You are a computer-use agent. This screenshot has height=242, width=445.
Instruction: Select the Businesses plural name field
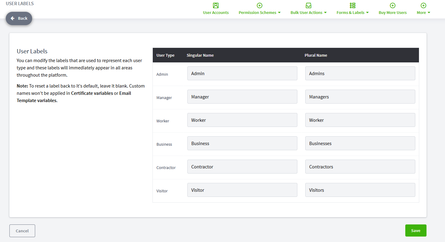tap(360, 143)
